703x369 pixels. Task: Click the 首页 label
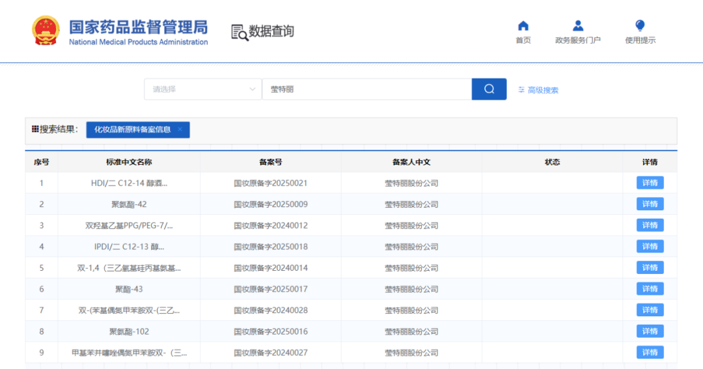(523, 40)
